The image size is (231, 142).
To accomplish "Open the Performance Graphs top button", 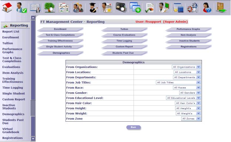I will [x=188, y=29].
